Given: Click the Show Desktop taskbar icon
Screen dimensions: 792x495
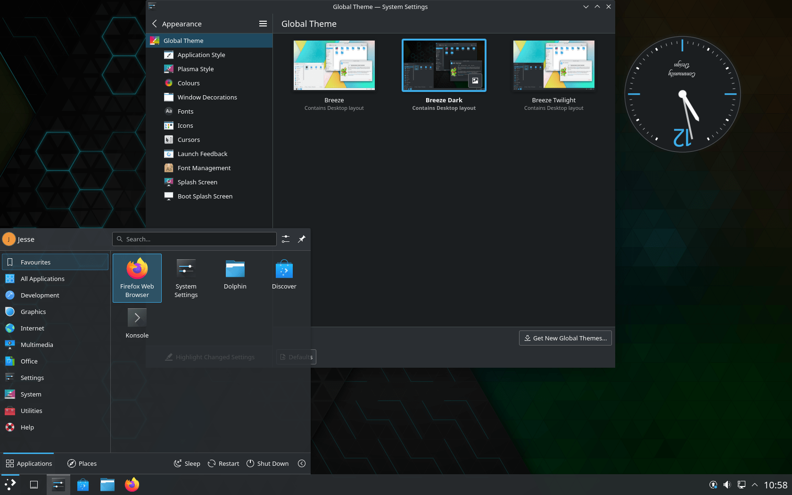Looking at the screenshot, I should 34,485.
